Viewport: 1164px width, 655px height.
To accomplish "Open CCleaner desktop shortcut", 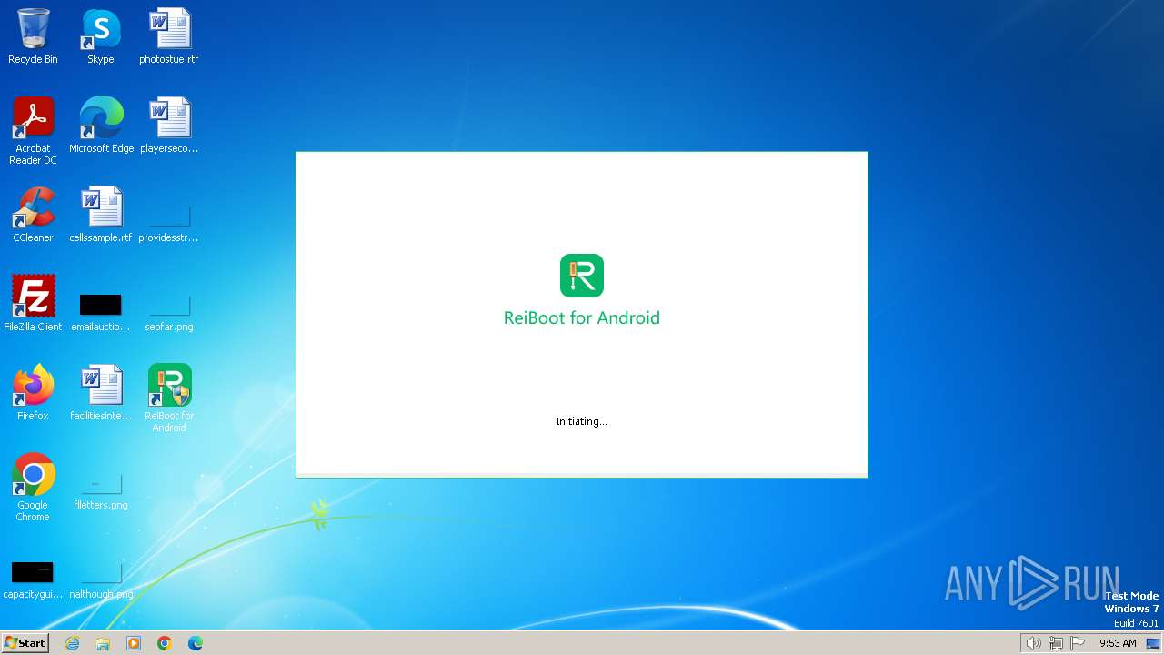I will pos(33,215).
